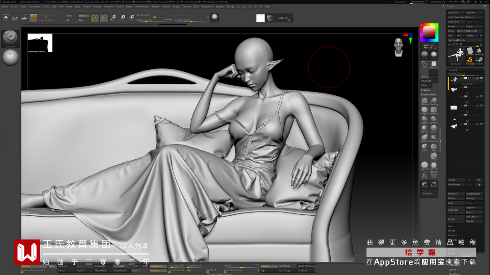
Task: Open the Zplugin menu
Action: coord(220,6)
